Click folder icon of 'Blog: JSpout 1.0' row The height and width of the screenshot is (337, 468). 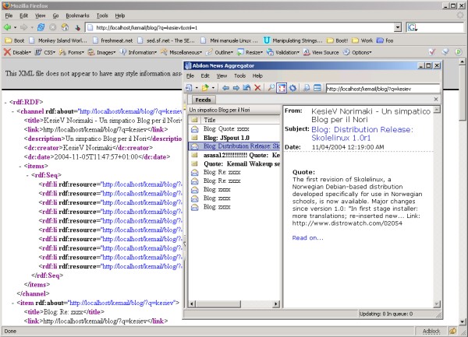pos(194,138)
